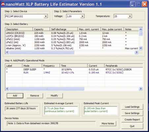Click the Time column header
This screenshot has width=149, height=132.
(74, 66)
